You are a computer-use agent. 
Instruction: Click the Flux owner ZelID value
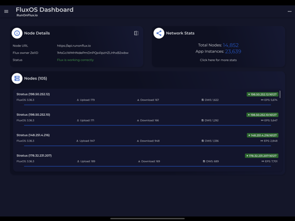point(93,53)
